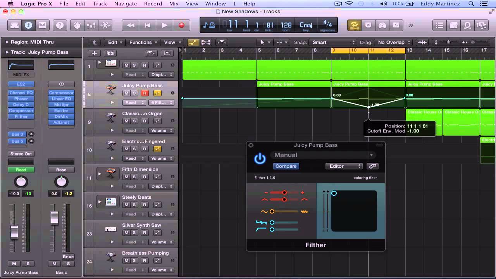
Task: Mute the Juicy Pump Bass track
Action: pyautogui.click(x=126, y=93)
